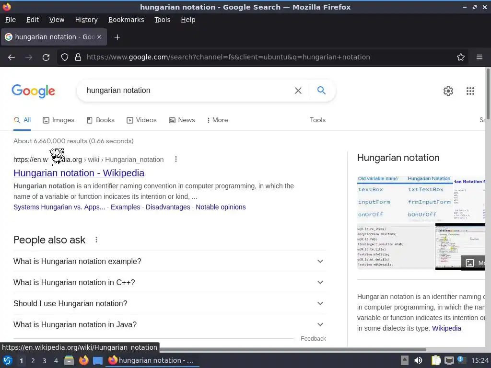Image resolution: width=491 pixels, height=368 pixels.
Task: Reload the current page
Action: [46, 57]
